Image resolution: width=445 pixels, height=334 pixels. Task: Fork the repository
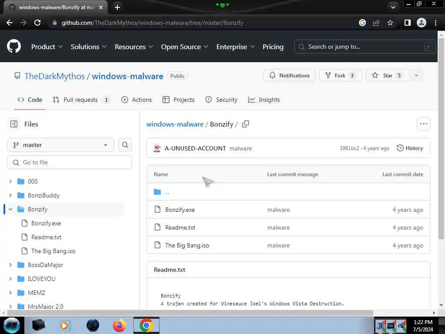(x=341, y=76)
